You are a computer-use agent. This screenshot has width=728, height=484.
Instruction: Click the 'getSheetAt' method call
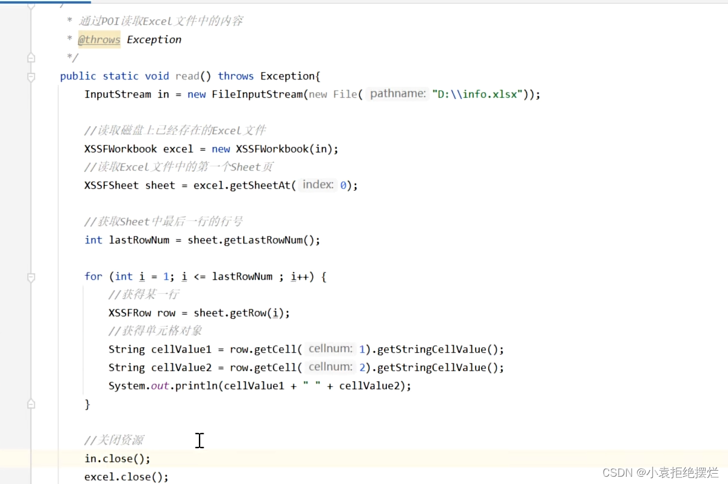[x=260, y=185]
